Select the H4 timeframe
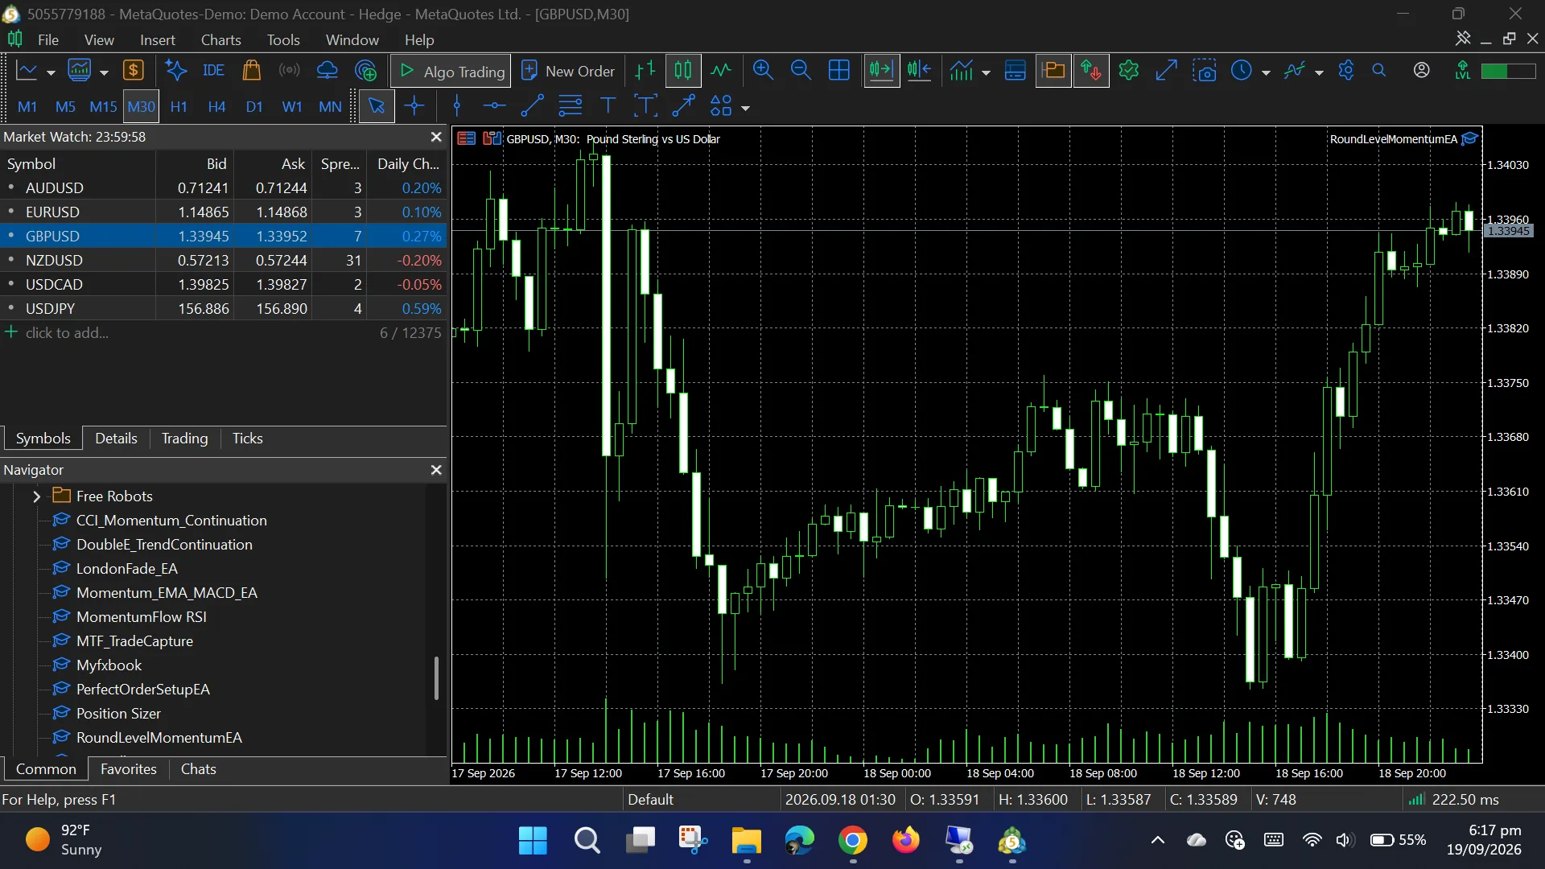This screenshot has height=869, width=1545. pos(216,106)
